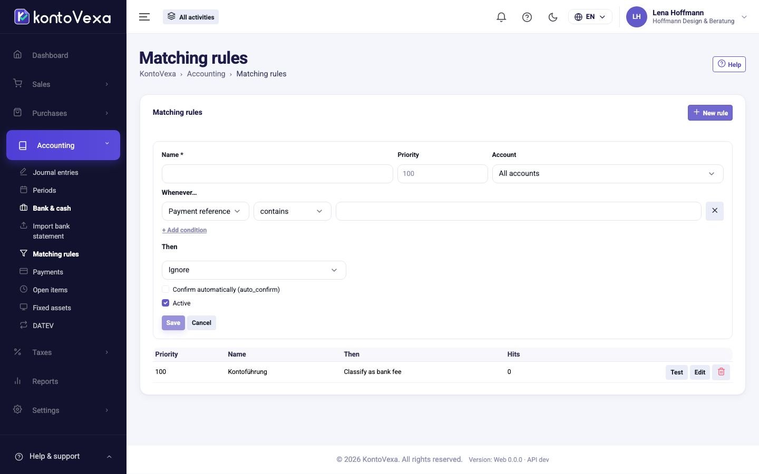759x474 pixels.
Task: Uncheck the Active checkbox
Action: click(x=166, y=303)
